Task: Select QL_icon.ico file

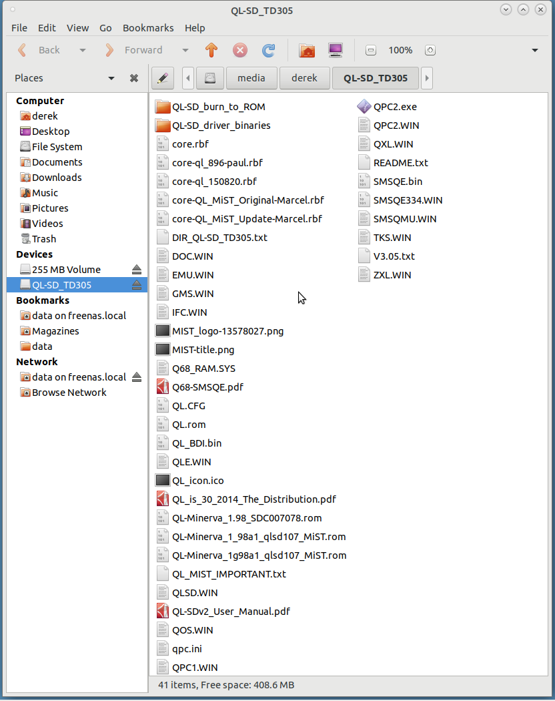Action: (x=189, y=481)
